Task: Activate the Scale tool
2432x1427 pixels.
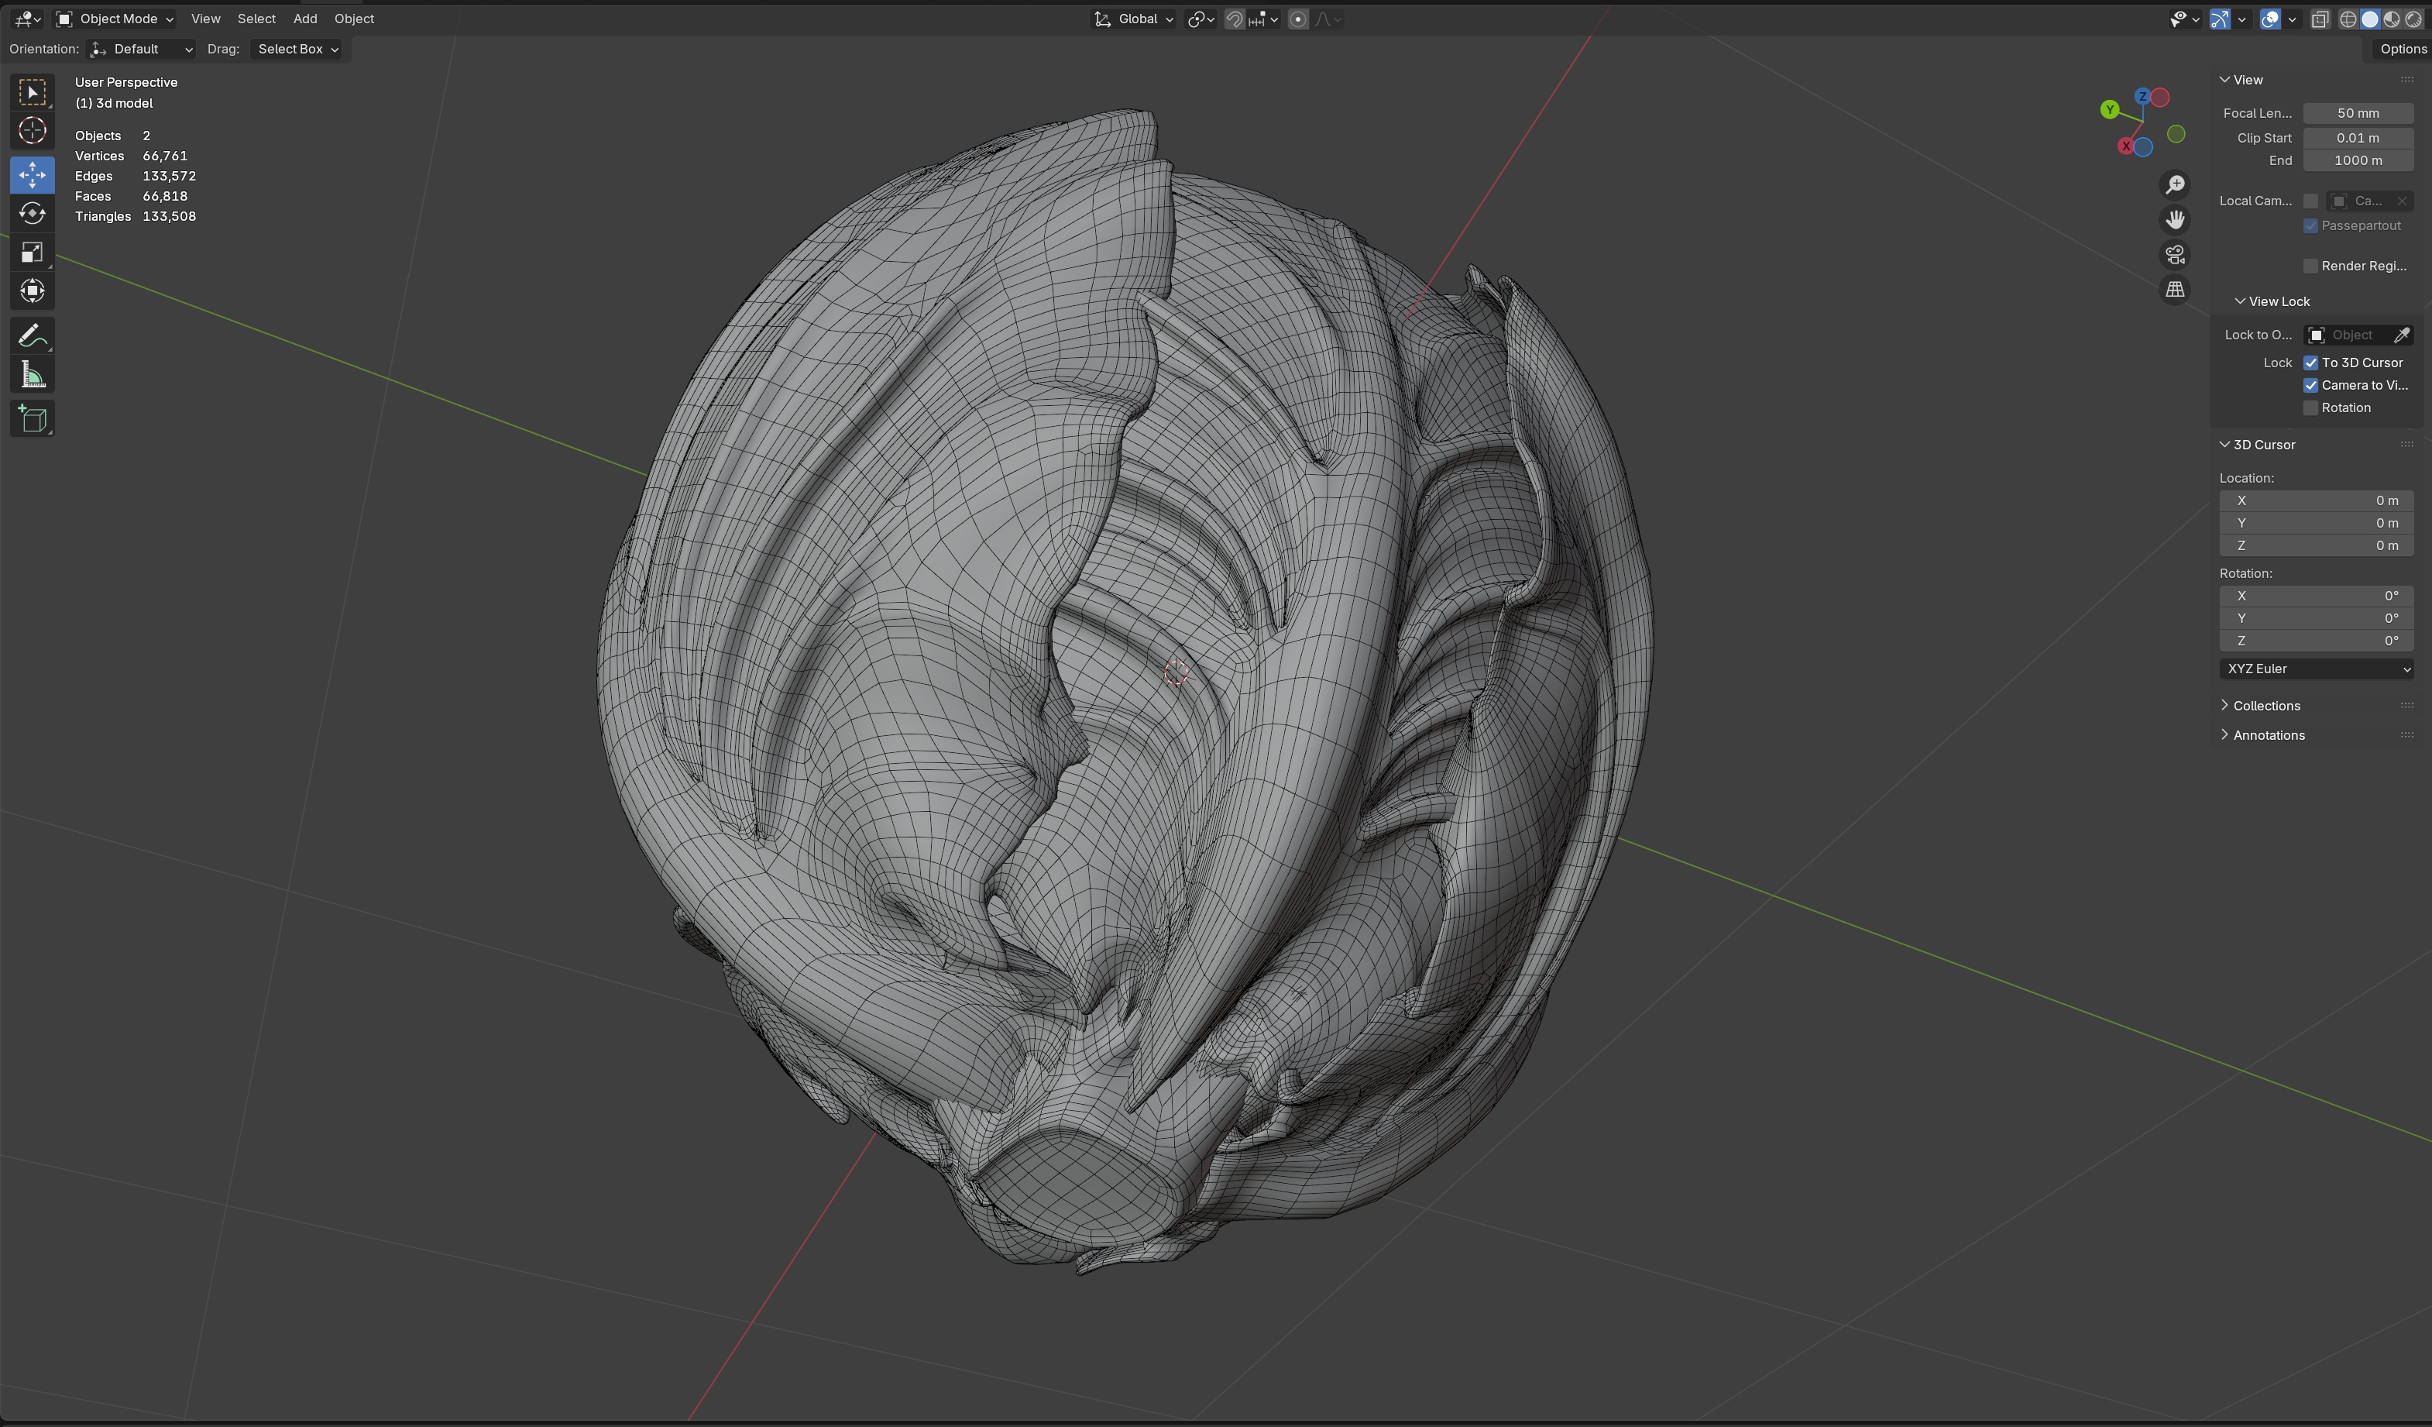Action: [32, 253]
